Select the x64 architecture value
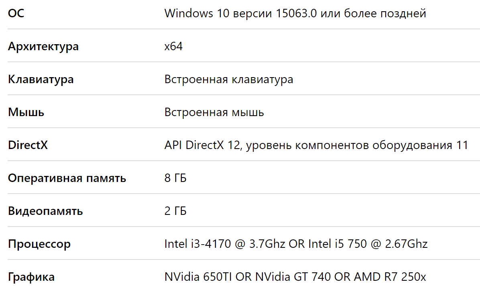This screenshot has width=480, height=290. 173,47
